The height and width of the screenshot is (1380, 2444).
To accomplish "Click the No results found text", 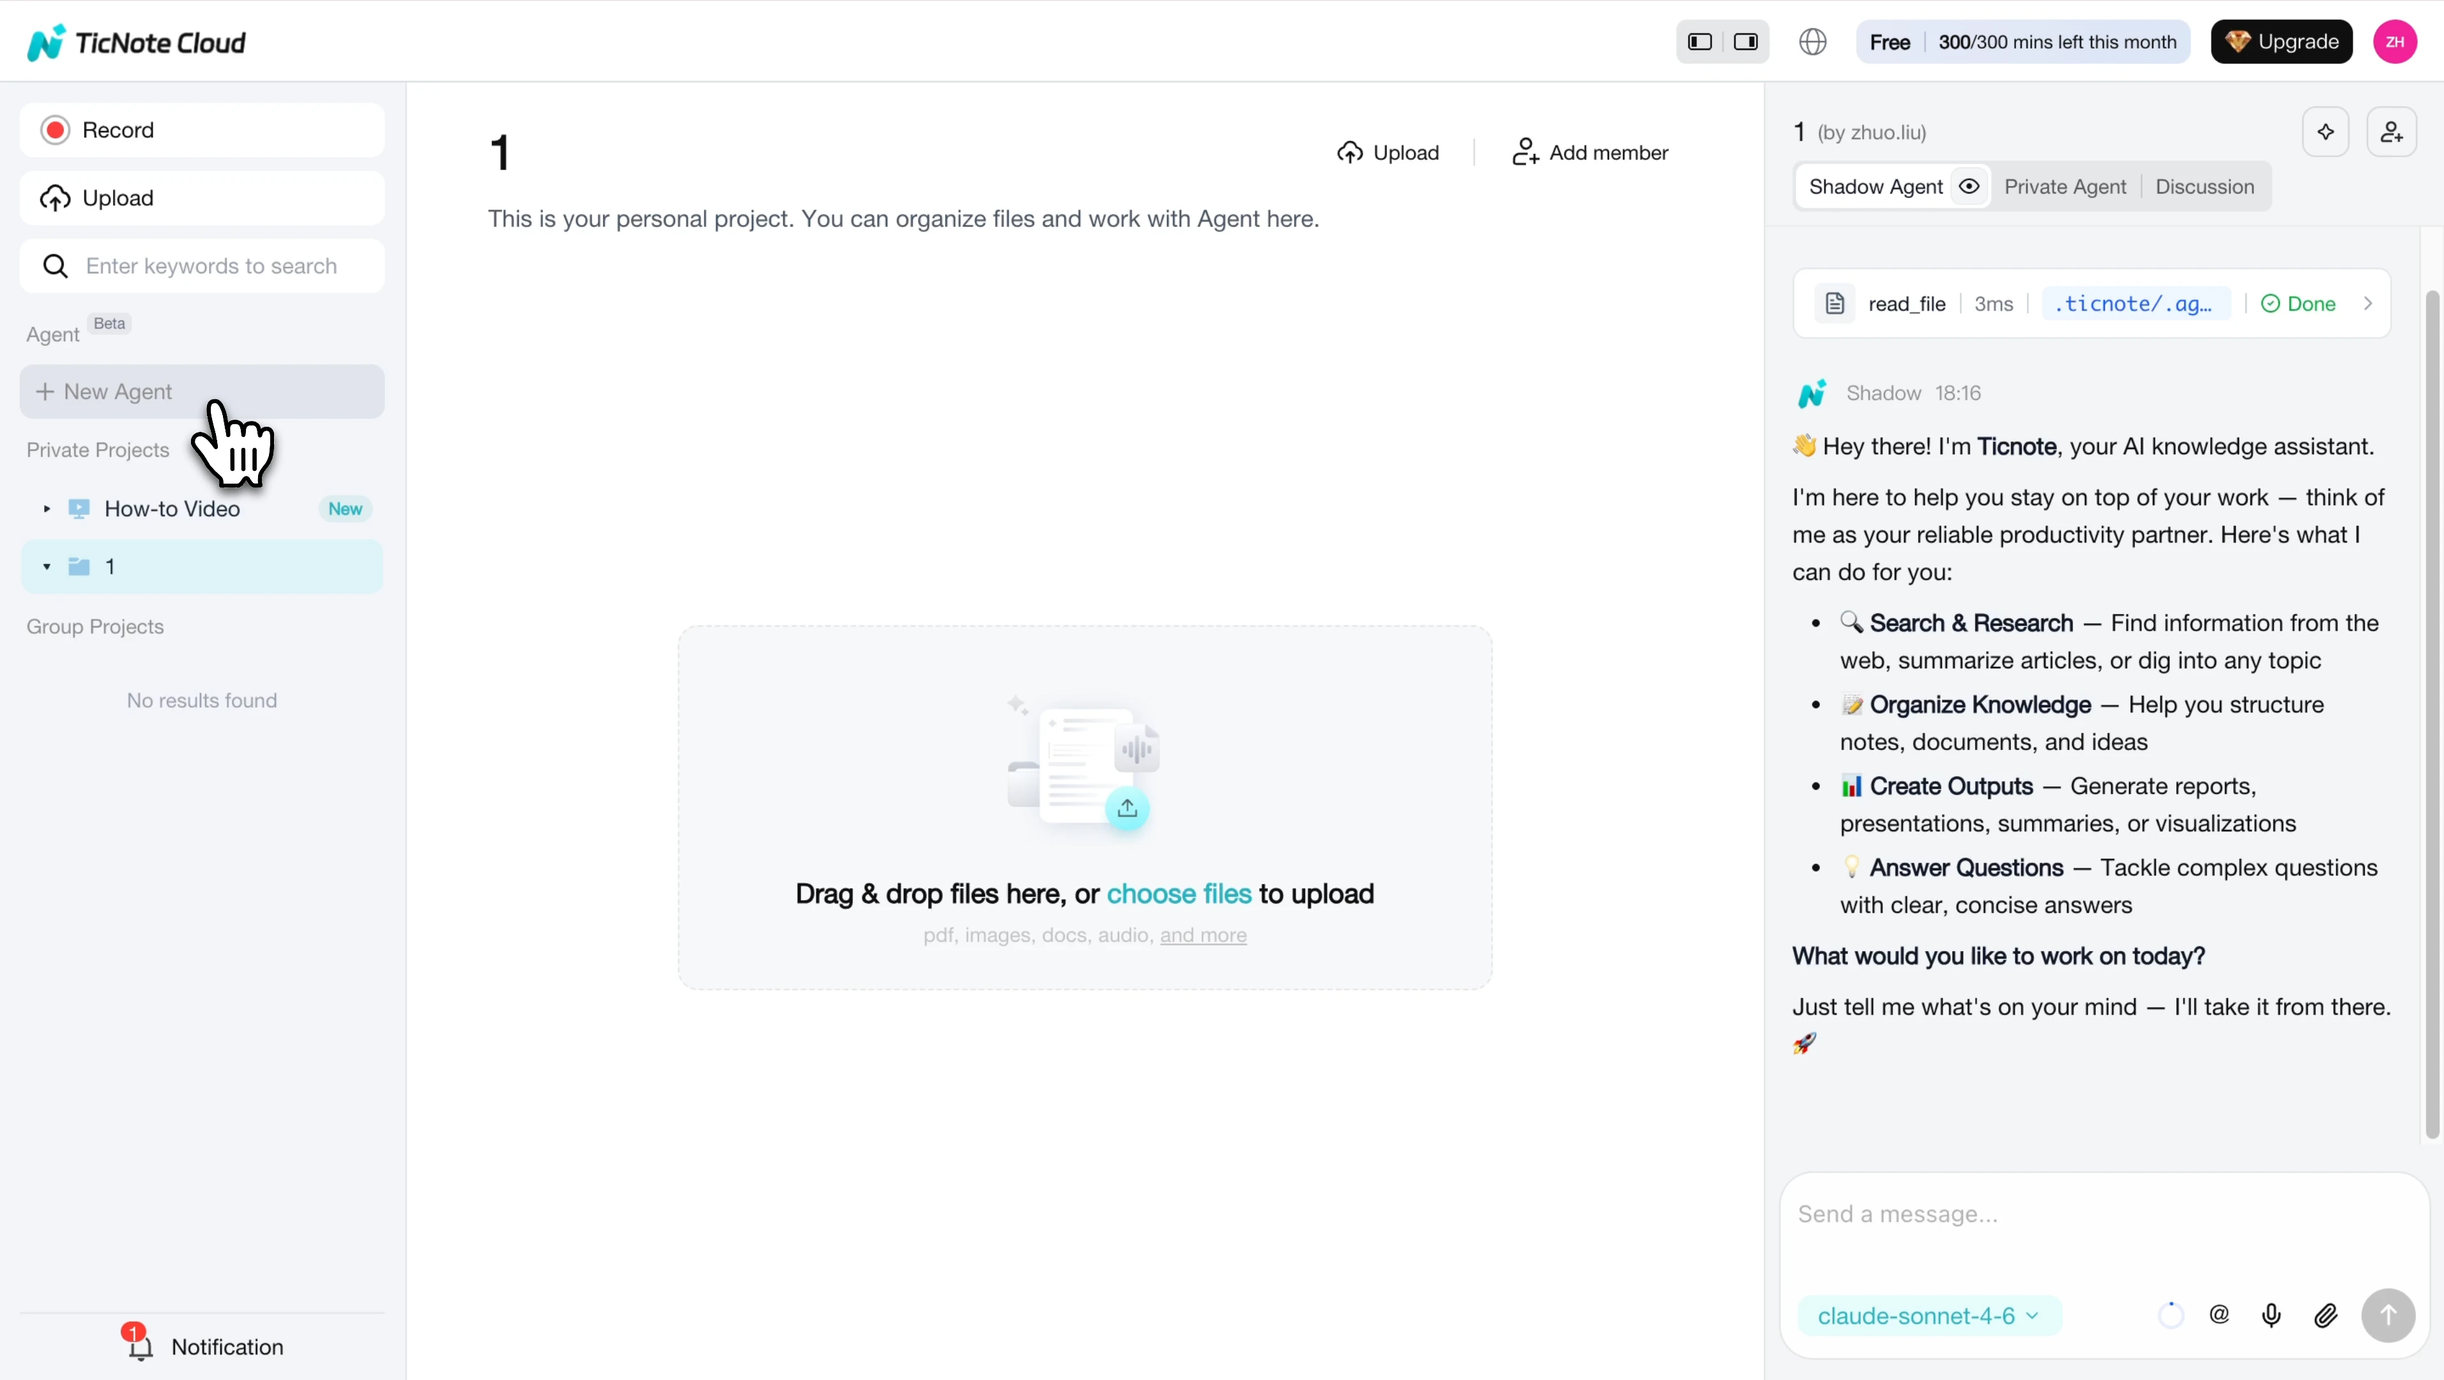I will [x=202, y=700].
